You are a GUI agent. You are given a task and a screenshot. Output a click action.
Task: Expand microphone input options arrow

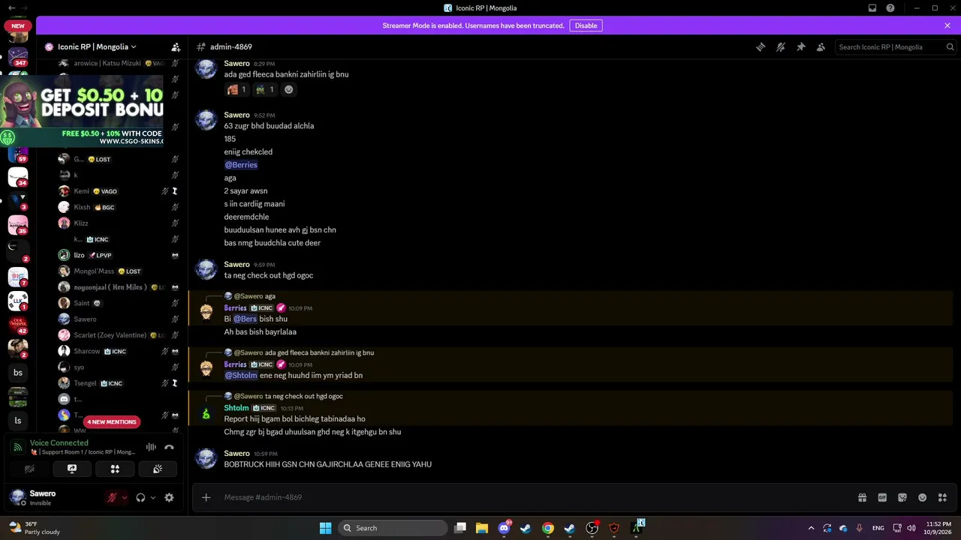coord(125,497)
